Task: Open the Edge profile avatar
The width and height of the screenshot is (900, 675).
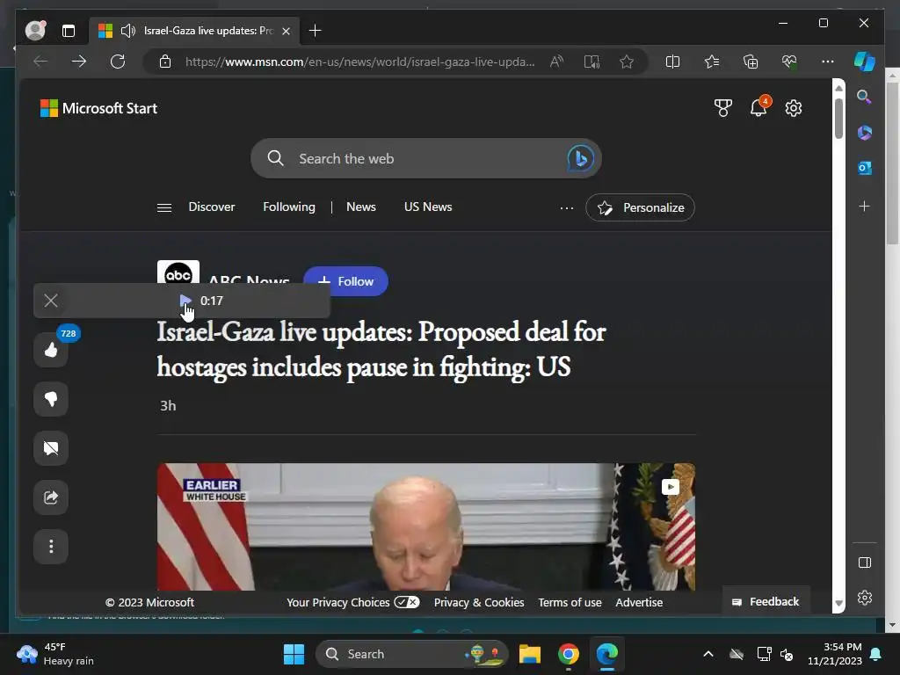Action: [x=35, y=31]
